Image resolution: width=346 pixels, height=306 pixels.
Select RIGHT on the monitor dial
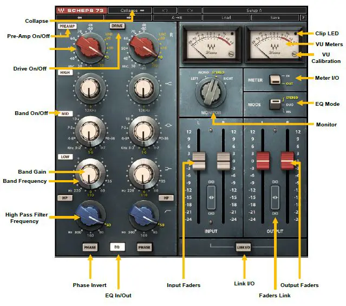228,79
